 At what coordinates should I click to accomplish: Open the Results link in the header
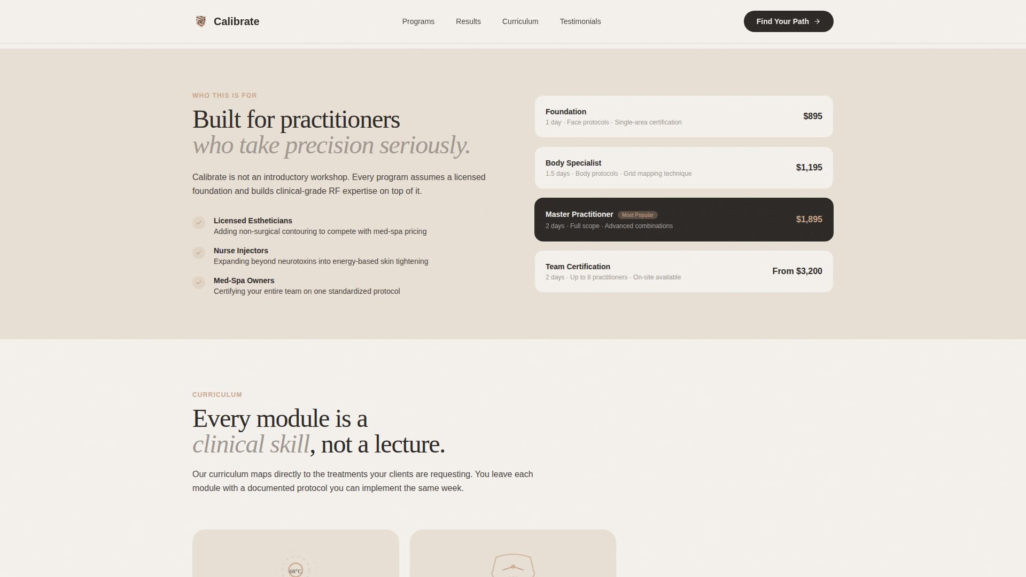click(468, 21)
